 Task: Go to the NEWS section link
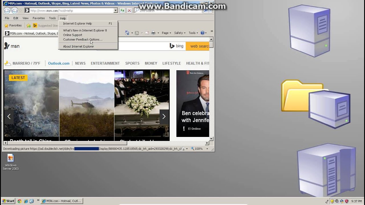pyautogui.click(x=80, y=63)
